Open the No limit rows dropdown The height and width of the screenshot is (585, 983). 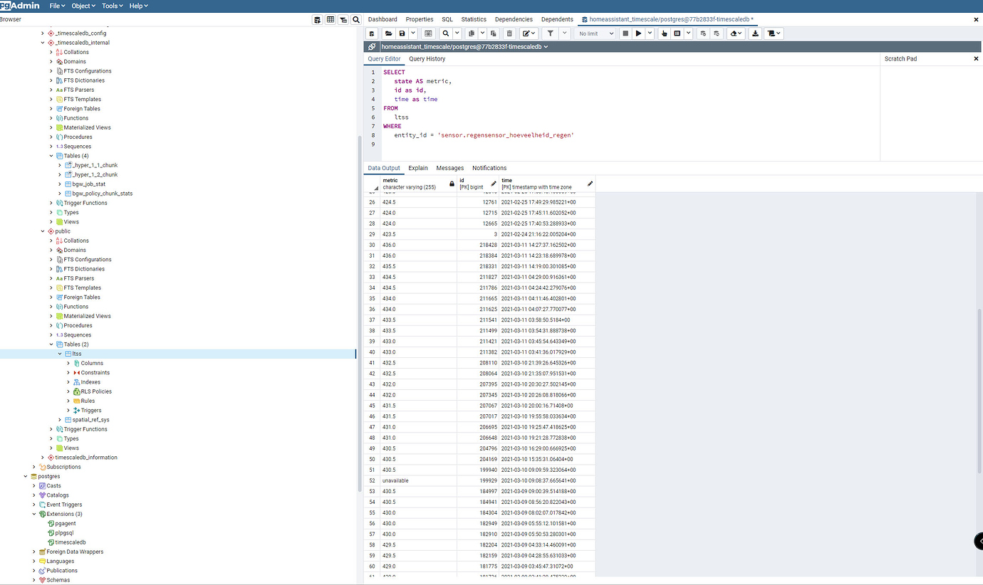click(595, 33)
